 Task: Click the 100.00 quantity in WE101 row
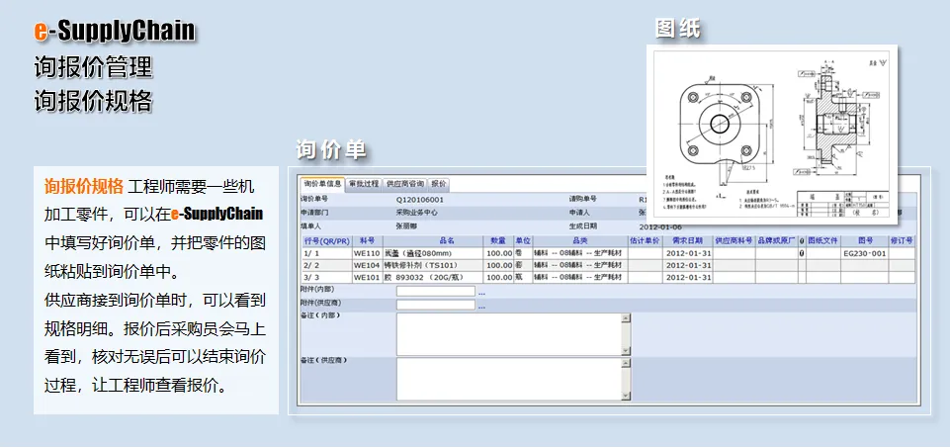[499, 278]
